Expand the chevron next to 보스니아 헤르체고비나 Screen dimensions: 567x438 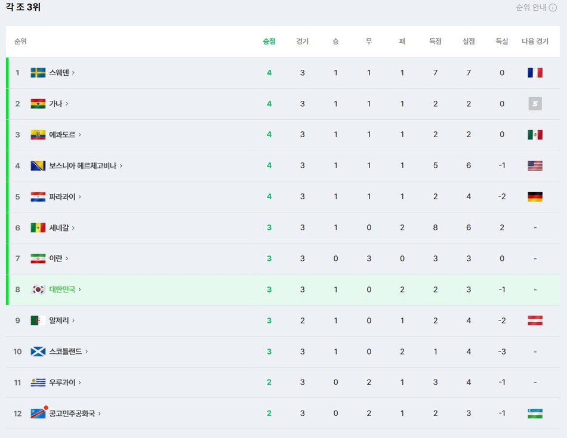point(121,166)
